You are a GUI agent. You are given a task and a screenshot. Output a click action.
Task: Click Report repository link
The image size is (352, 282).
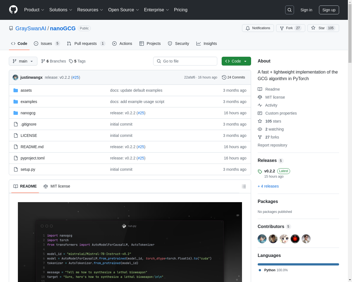tap(272, 145)
